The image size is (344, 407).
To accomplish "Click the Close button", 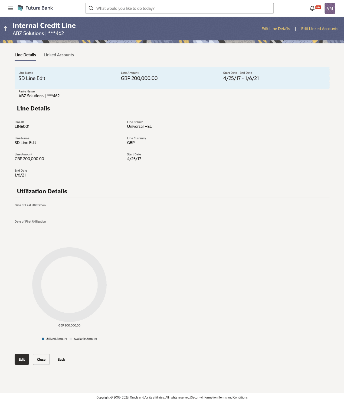I will tap(41, 360).
